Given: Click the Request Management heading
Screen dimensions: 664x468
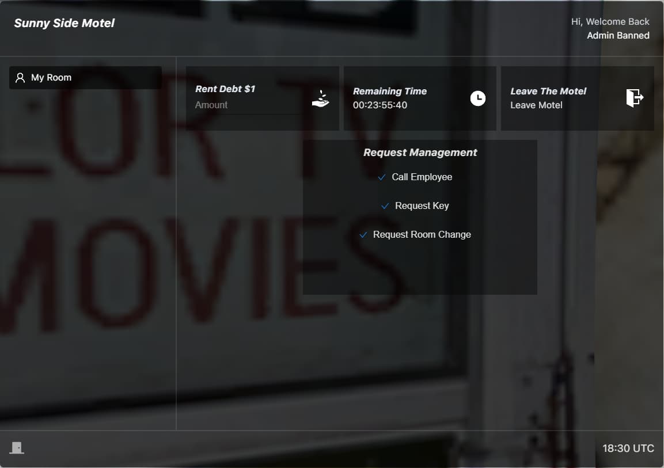Looking at the screenshot, I should pos(420,153).
